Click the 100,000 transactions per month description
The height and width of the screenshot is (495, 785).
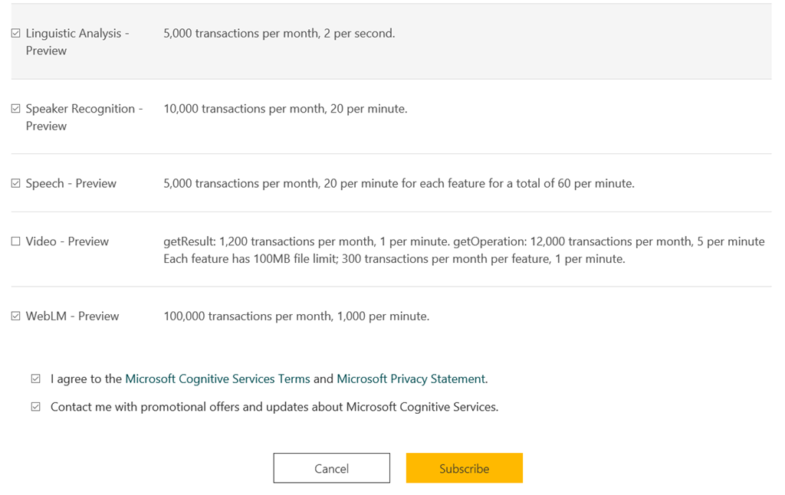pyautogui.click(x=297, y=316)
